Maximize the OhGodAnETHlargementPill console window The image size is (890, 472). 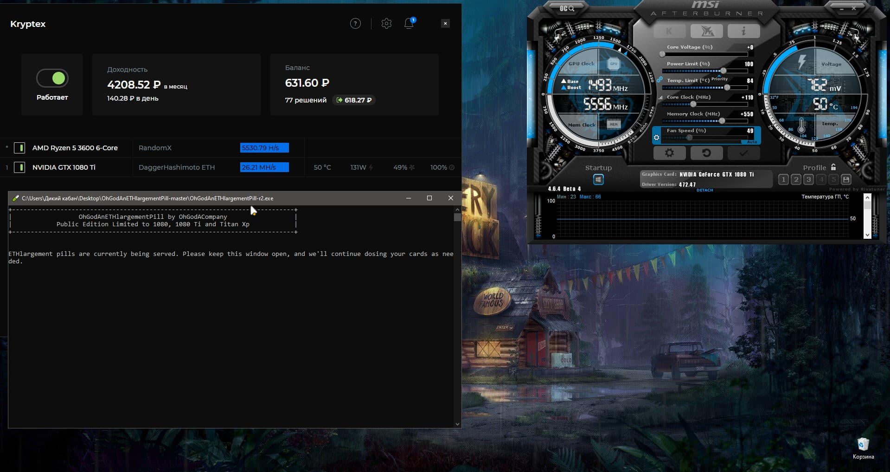click(x=429, y=198)
